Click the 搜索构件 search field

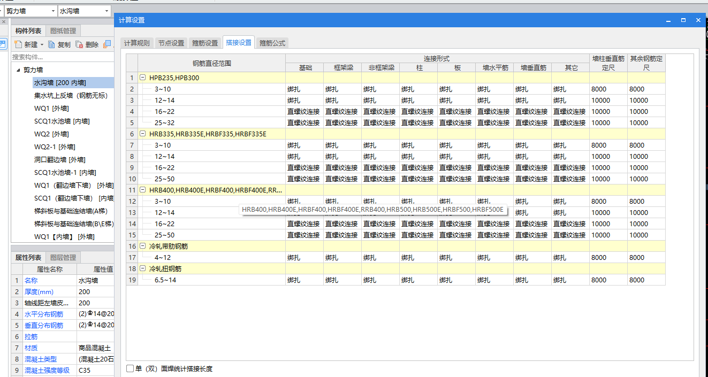point(62,57)
